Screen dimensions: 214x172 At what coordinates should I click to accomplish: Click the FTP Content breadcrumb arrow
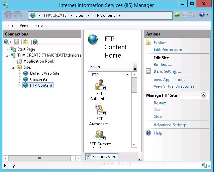click(120, 15)
